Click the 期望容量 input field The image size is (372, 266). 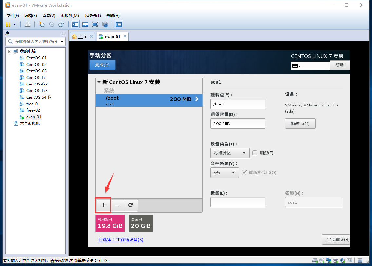click(238, 123)
